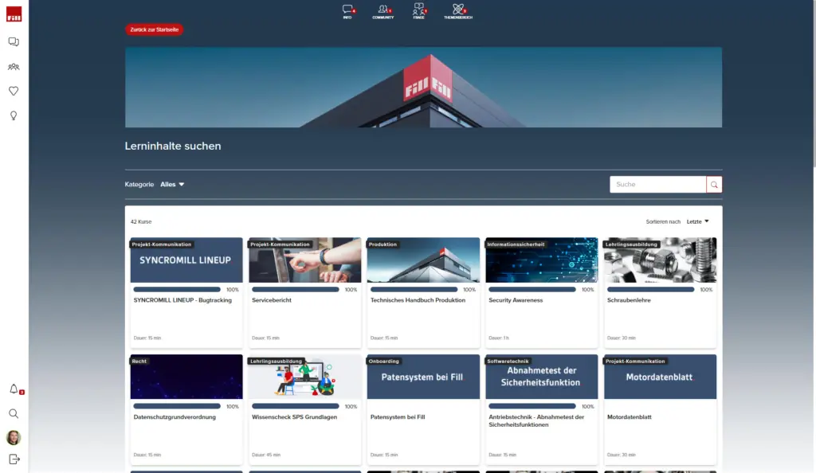Click Patensystem bei Fill title text
Viewport: 816px width, 473px height.
coord(398,417)
